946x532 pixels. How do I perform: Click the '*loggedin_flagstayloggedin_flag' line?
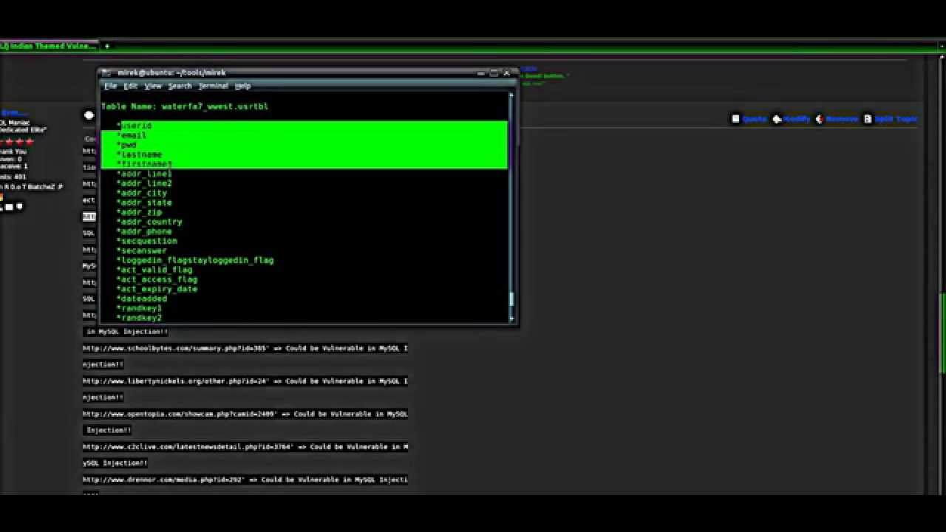195,260
